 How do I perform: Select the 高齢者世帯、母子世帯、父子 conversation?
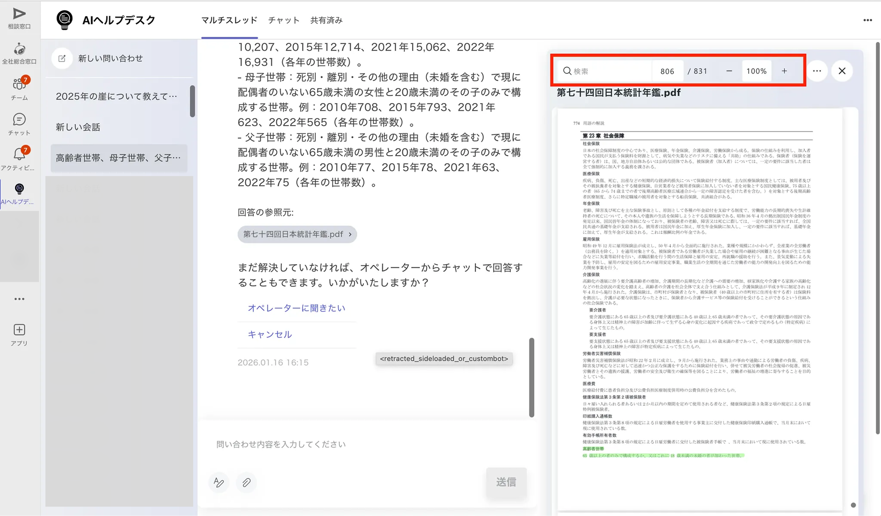pos(119,158)
